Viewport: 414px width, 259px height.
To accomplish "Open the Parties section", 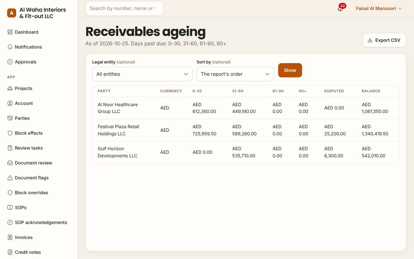I will tap(22, 118).
